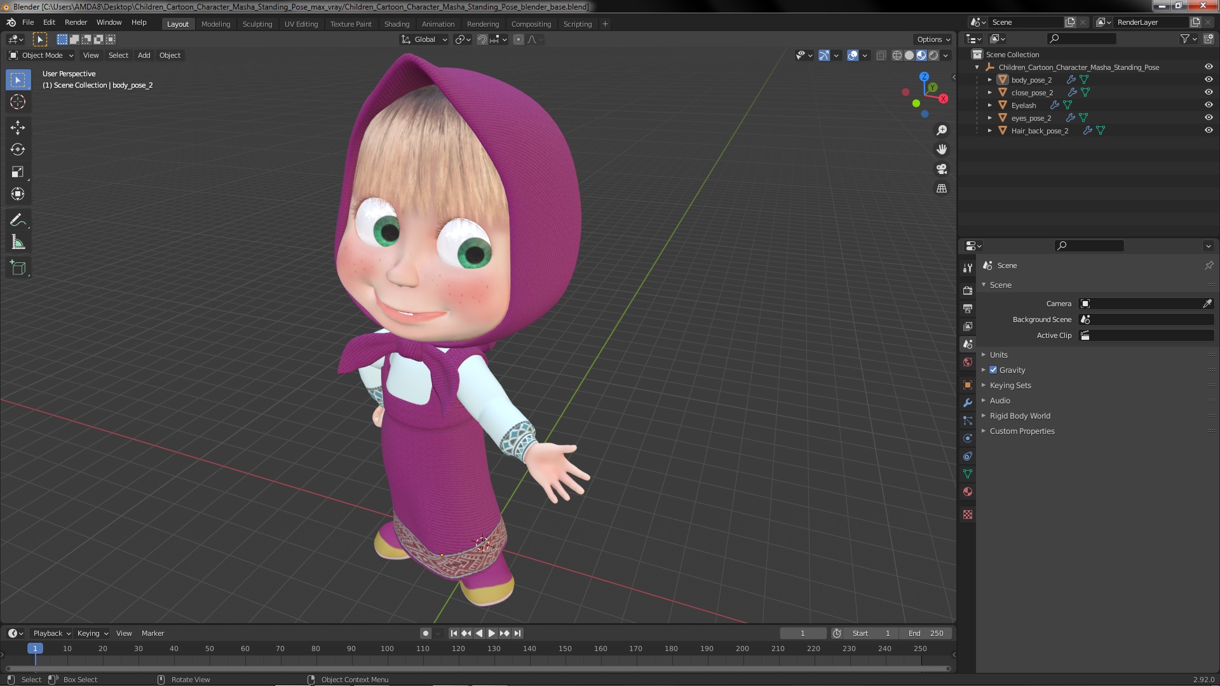
Task: Switch to the Shading workspace tab
Action: tap(396, 24)
